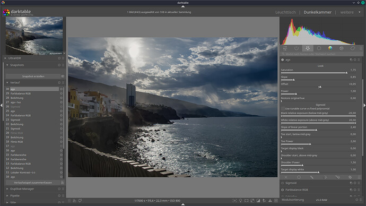Open the module group tab right of color
The height and width of the screenshot is (206, 366).
click(341, 48)
